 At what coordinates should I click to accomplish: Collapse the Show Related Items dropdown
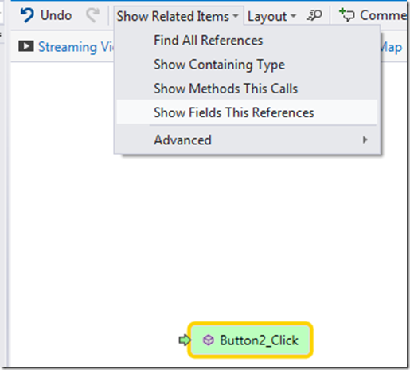[x=178, y=16]
